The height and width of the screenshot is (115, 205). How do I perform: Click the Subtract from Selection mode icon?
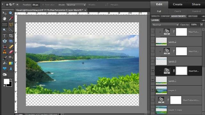click(14, 5)
